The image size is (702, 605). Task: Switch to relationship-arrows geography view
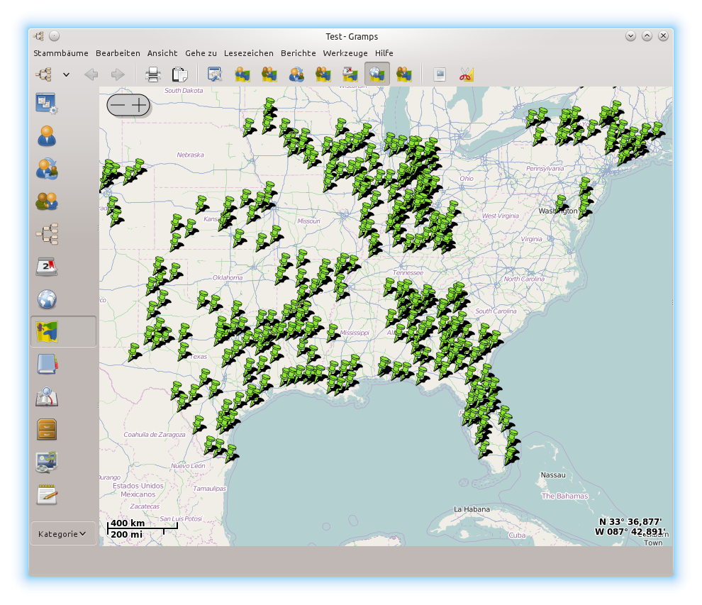tap(296, 74)
